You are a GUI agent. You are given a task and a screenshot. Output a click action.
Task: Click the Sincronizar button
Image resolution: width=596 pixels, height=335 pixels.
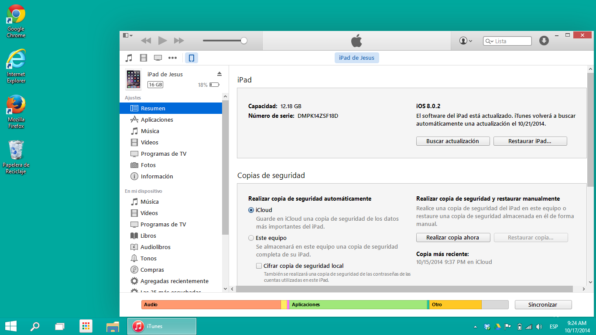click(x=543, y=304)
